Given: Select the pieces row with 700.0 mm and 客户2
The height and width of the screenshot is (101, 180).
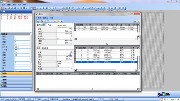Looking at the screenshot, I should (x=106, y=57).
